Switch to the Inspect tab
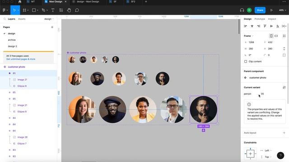This screenshot has width=289, height=162. [x=272, y=19]
